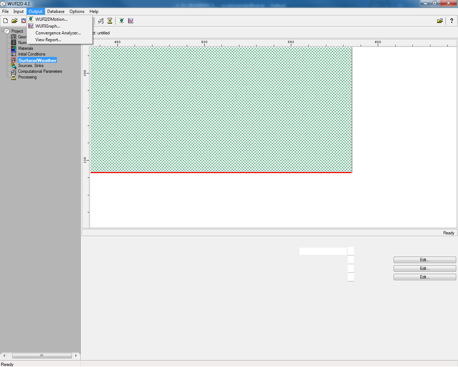The image size is (458, 367).
Task: Select Computational Parameters tree item
Action: (40, 71)
